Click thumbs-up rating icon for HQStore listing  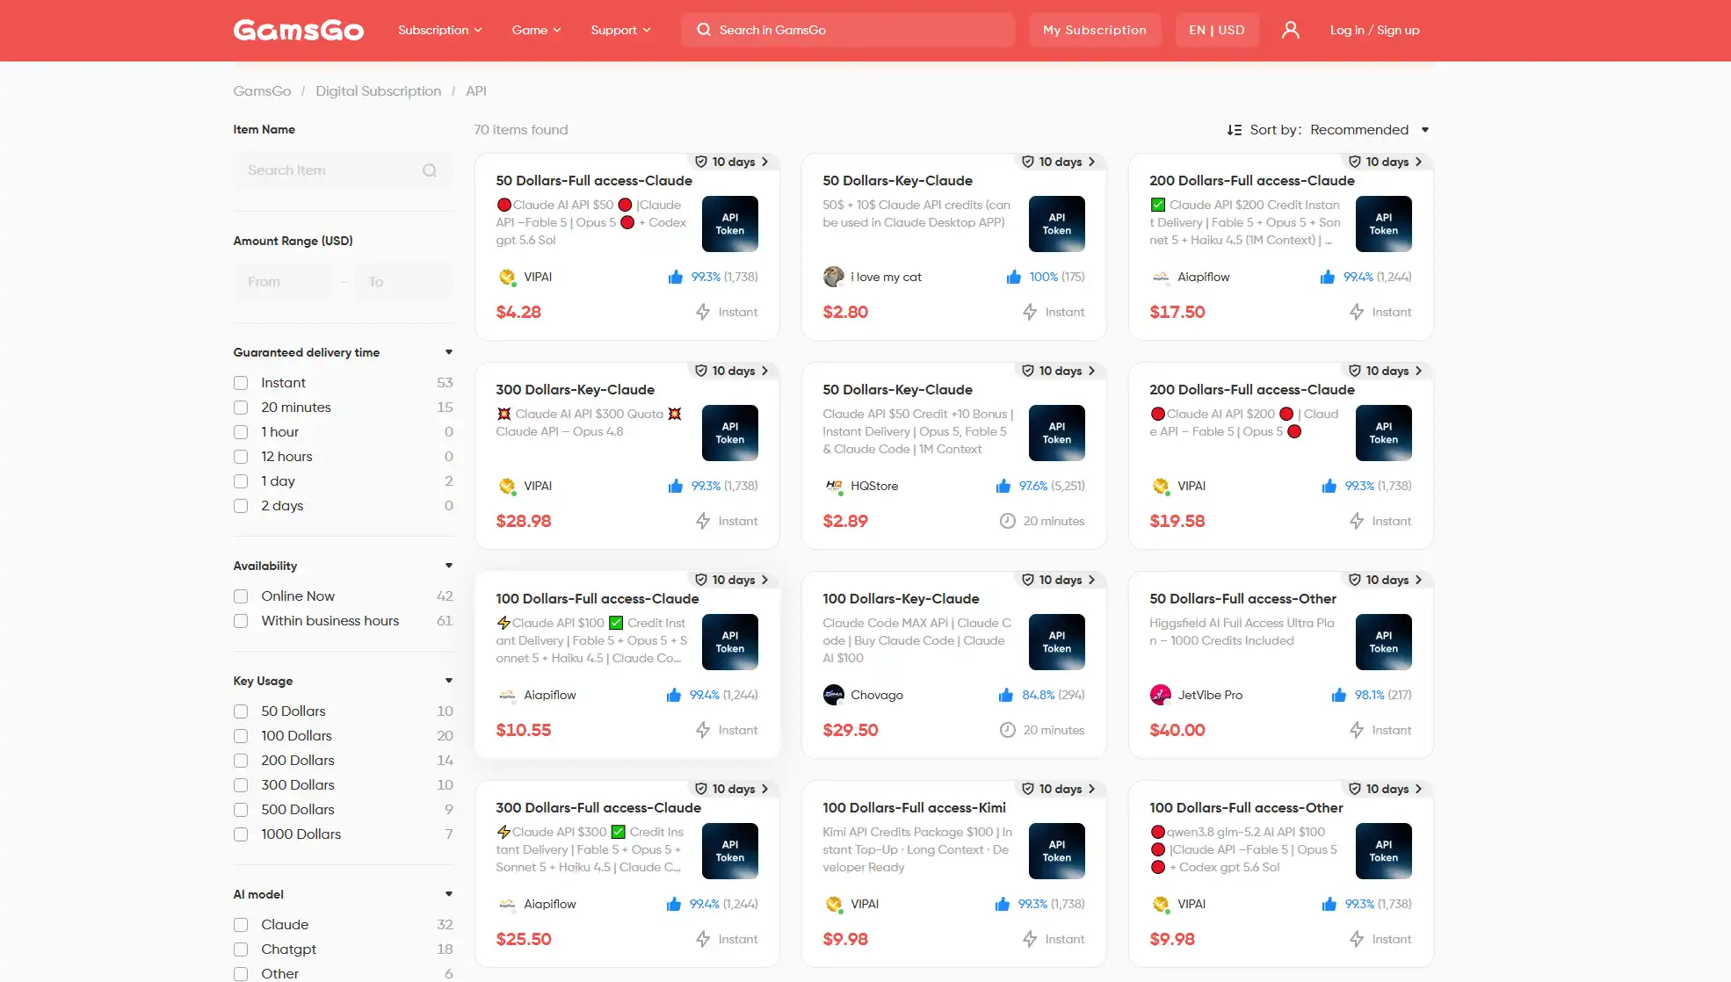pyautogui.click(x=1003, y=486)
